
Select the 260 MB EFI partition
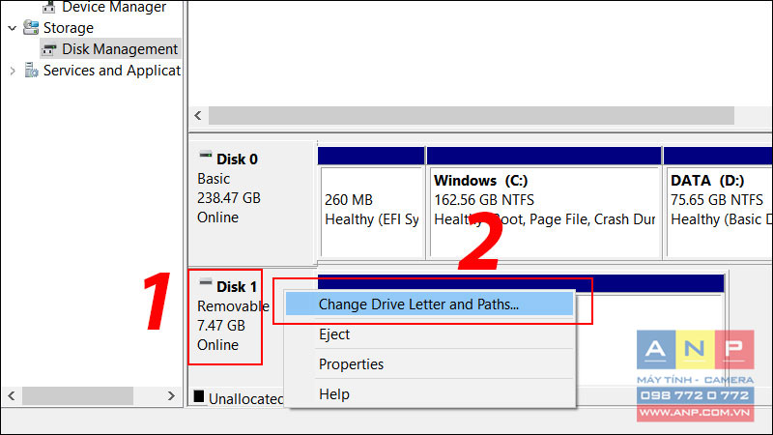[x=372, y=212]
